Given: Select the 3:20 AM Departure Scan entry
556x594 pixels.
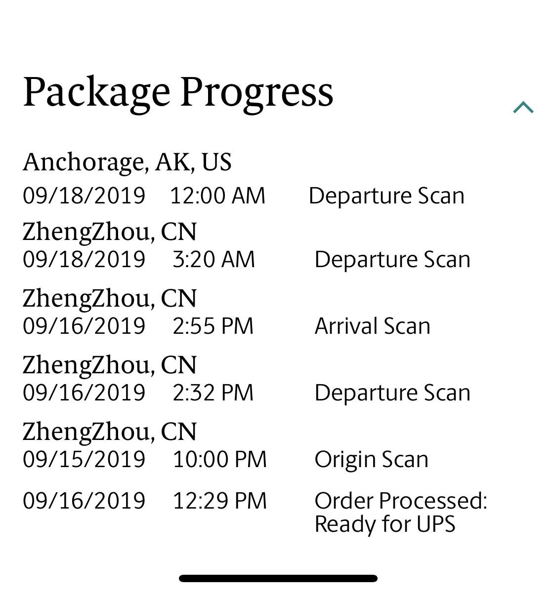Looking at the screenshot, I should [392, 260].
